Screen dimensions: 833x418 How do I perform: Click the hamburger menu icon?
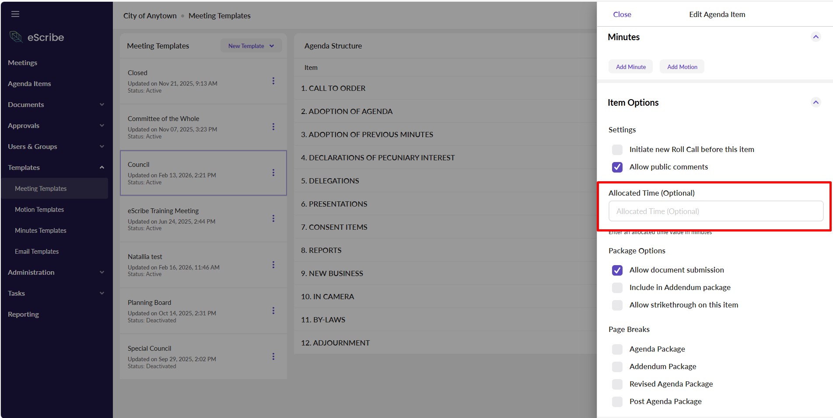tap(15, 14)
